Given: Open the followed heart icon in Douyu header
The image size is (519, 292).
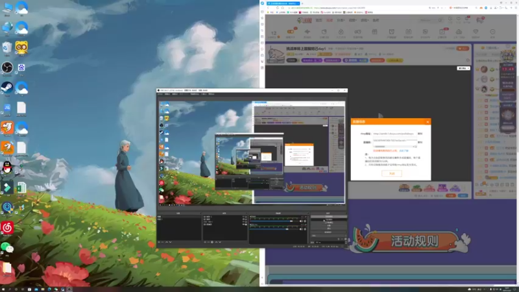Looking at the screenshot, I should coord(459,19).
